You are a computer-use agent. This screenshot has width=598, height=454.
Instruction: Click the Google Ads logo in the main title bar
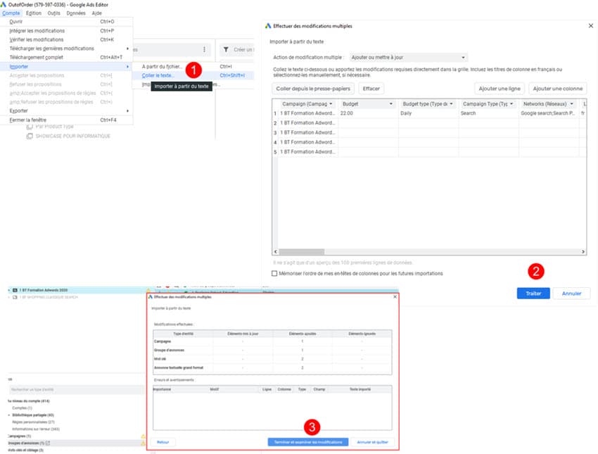coord(4,5)
